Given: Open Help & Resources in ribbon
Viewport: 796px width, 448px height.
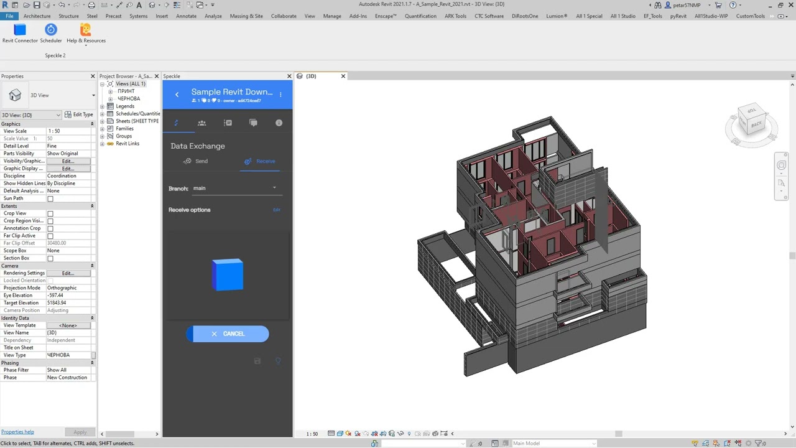Looking at the screenshot, I should point(86,30).
